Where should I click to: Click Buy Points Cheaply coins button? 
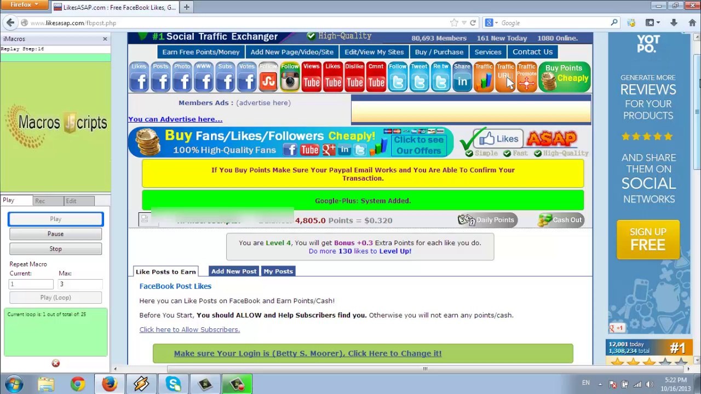click(x=565, y=77)
